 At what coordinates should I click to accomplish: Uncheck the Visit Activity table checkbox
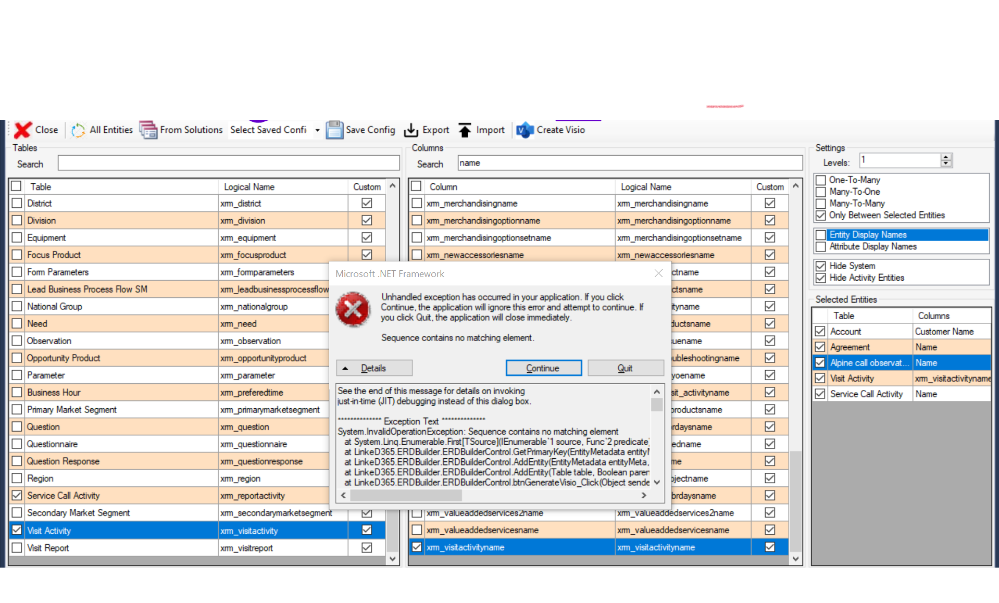pyautogui.click(x=17, y=530)
